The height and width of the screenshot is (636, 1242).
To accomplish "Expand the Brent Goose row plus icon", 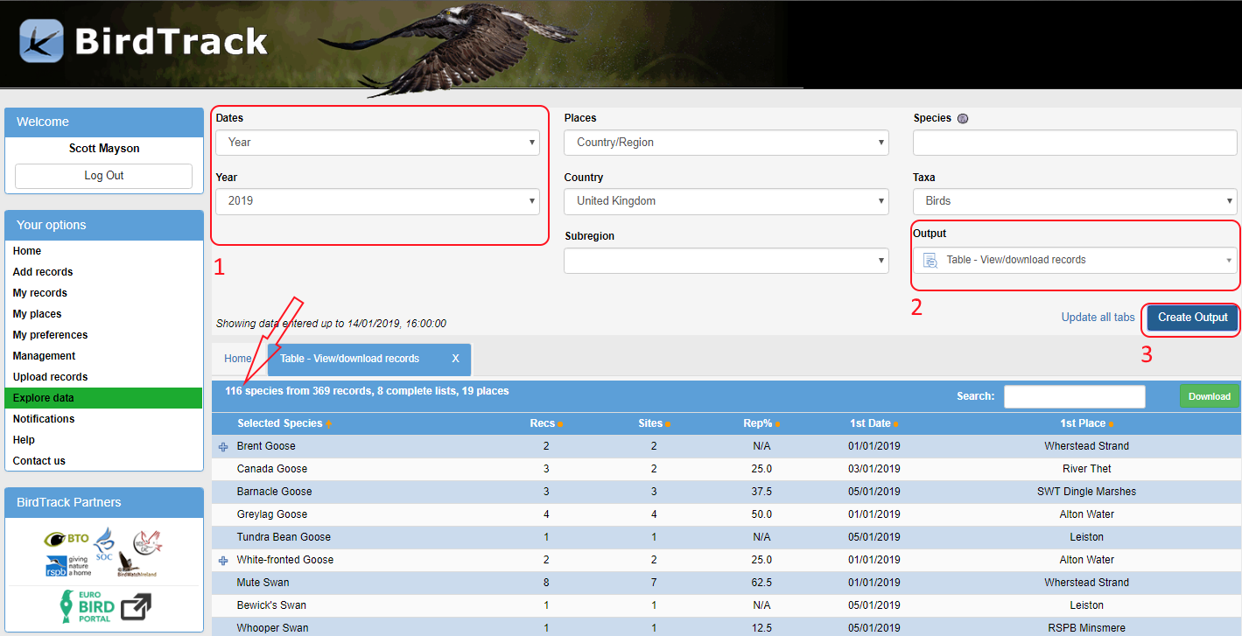I will click(223, 447).
